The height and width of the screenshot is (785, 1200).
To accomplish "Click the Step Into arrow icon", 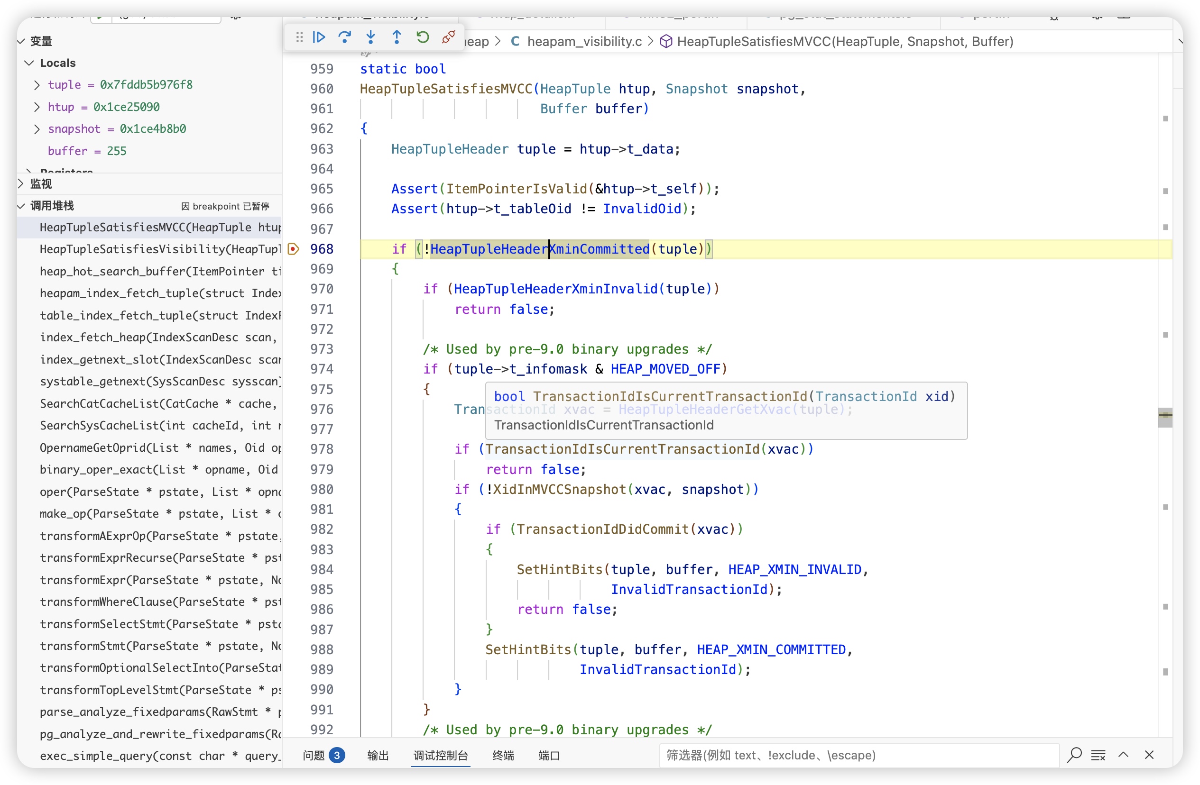I will [370, 37].
